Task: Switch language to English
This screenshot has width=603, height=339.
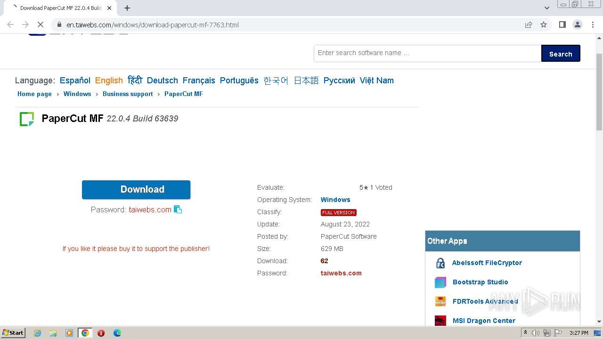Action: (109, 81)
